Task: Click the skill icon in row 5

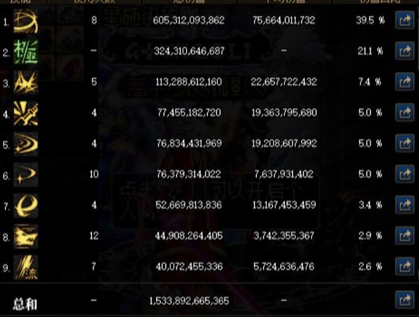Action: (x=25, y=144)
